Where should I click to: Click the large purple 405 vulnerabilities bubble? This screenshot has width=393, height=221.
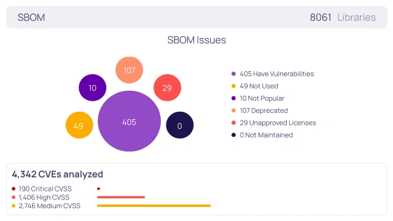tap(129, 122)
